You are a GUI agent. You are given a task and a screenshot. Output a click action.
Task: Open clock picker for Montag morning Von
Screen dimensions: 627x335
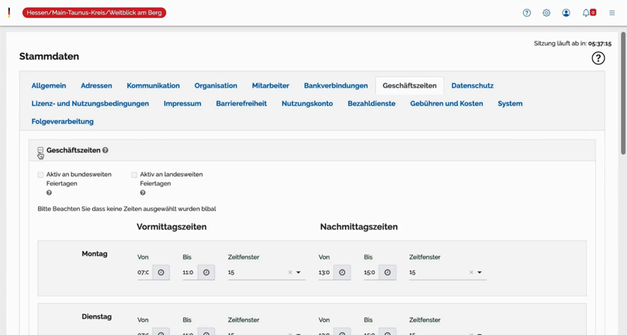(161, 273)
